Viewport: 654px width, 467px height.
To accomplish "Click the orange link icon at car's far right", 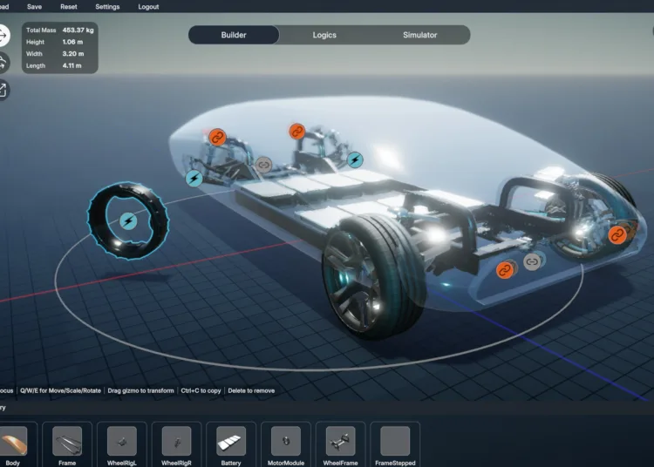I will click(x=617, y=234).
